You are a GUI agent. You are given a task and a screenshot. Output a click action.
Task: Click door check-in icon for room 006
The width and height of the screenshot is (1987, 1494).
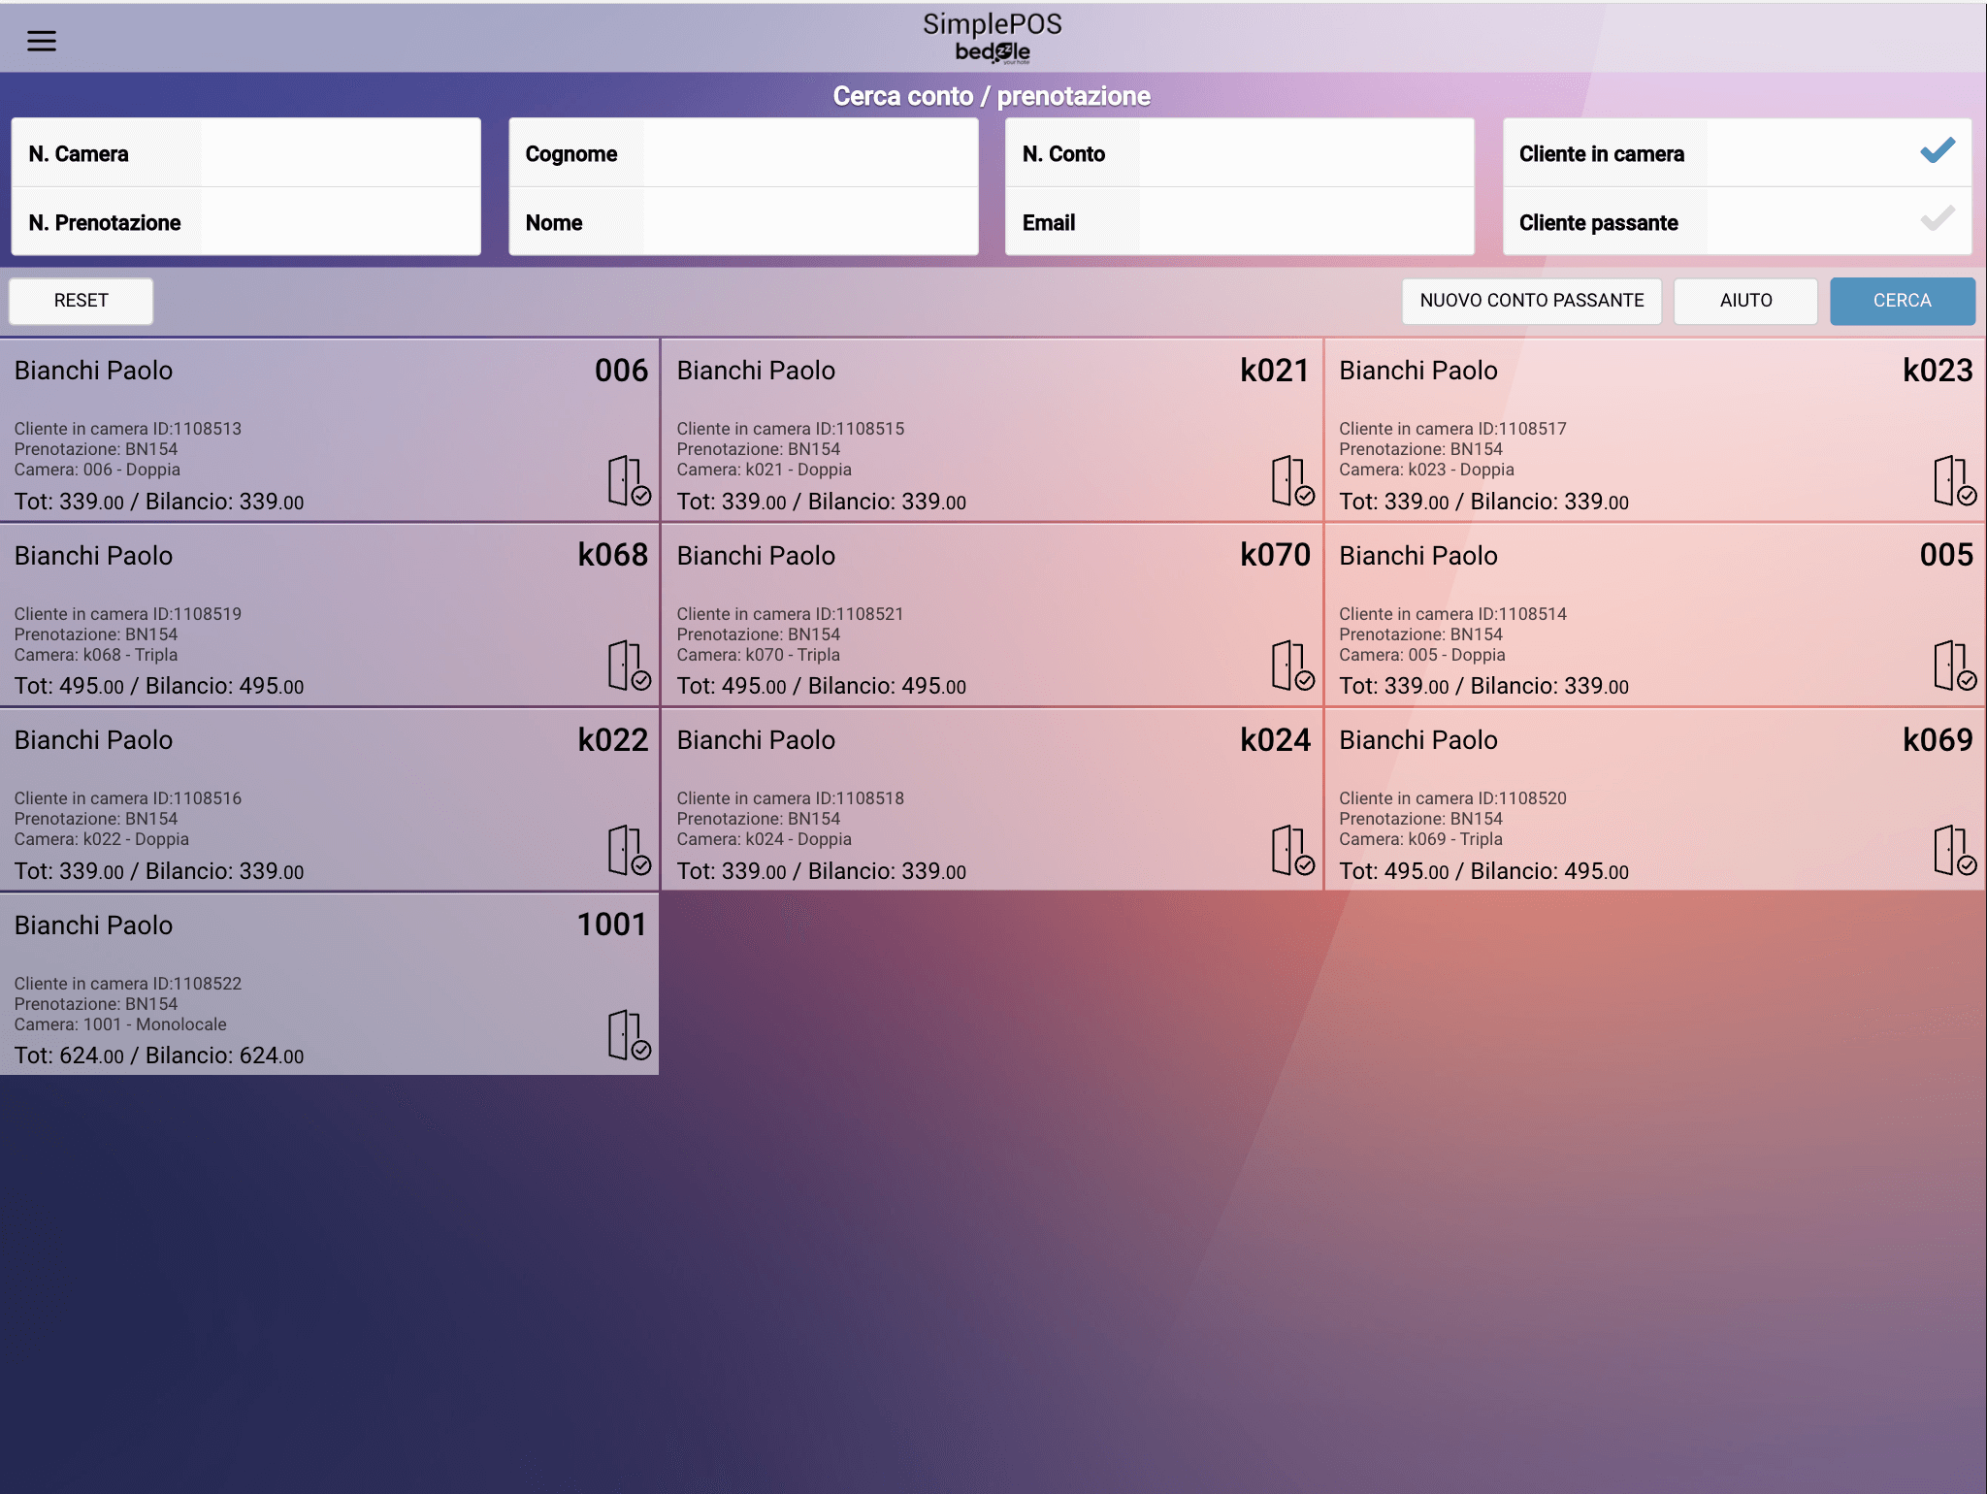pos(629,481)
